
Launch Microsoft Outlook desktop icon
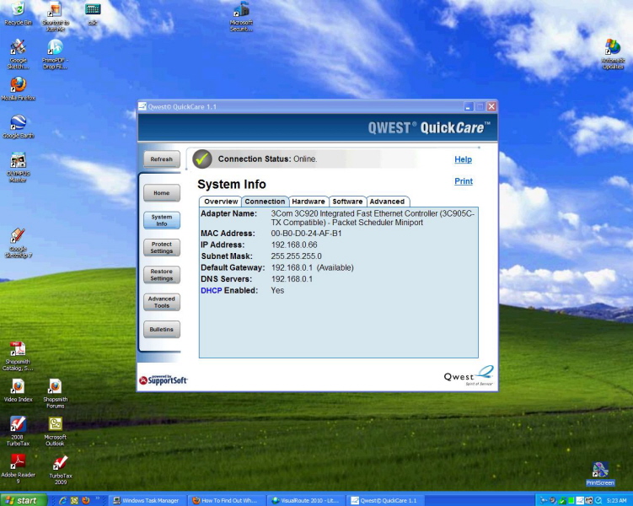(x=56, y=431)
